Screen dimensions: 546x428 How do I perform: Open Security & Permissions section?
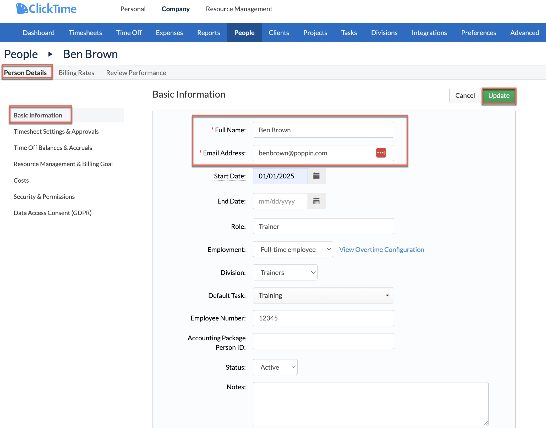pyautogui.click(x=44, y=197)
